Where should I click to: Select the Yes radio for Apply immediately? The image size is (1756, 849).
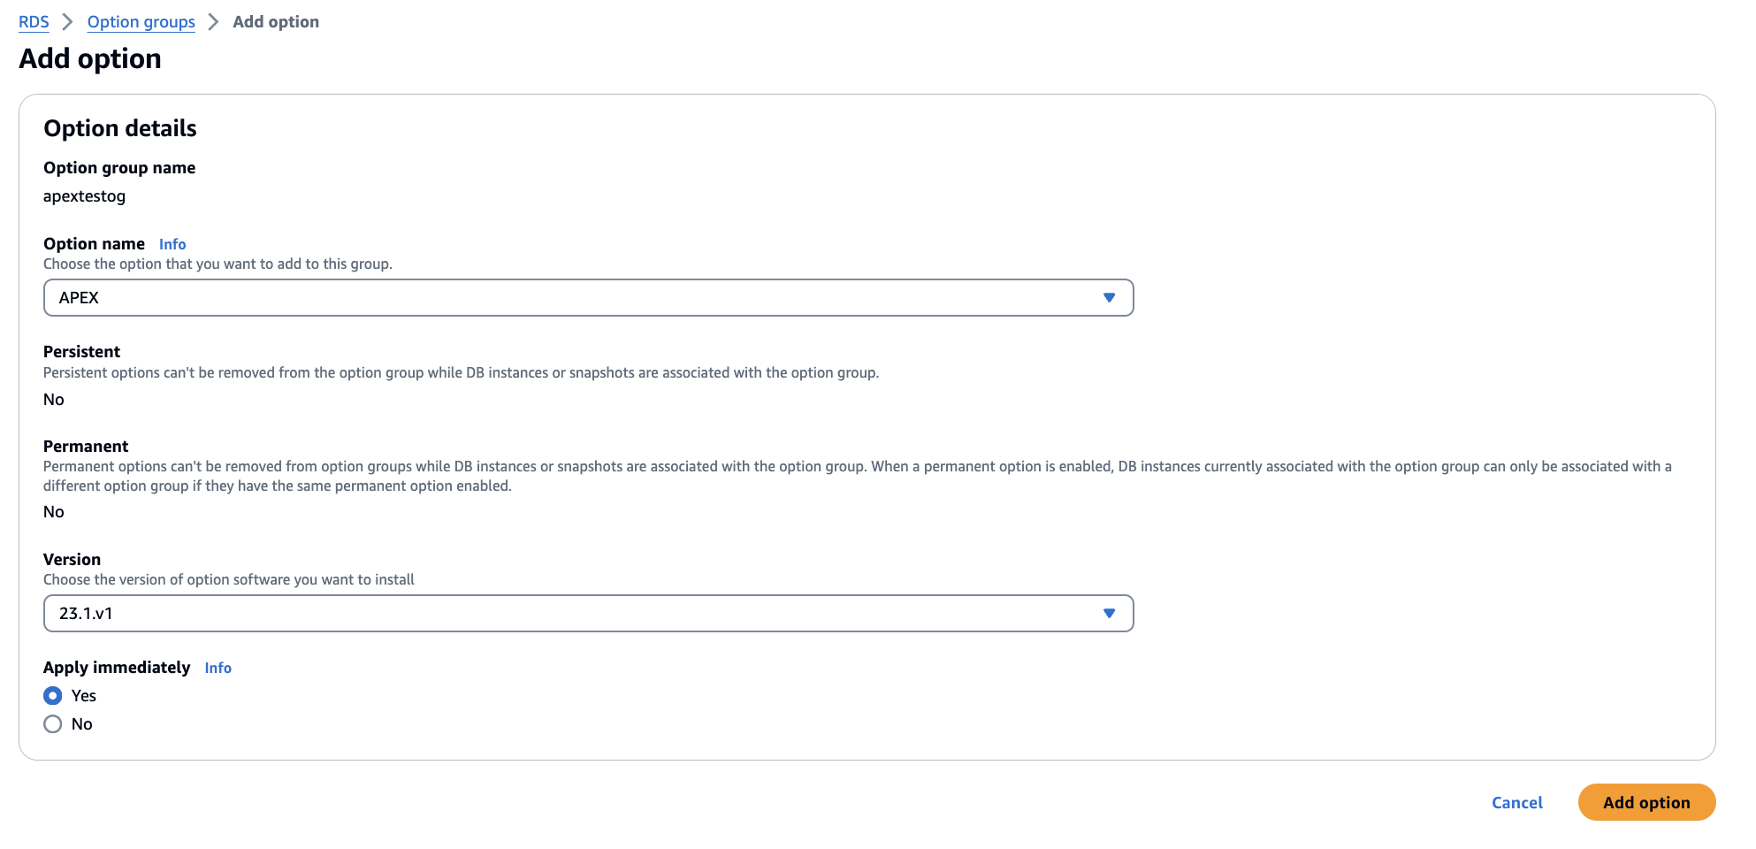53,696
